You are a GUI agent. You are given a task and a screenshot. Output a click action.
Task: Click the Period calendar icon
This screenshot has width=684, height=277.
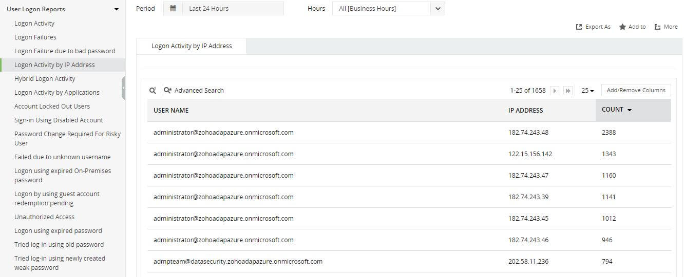[173, 8]
